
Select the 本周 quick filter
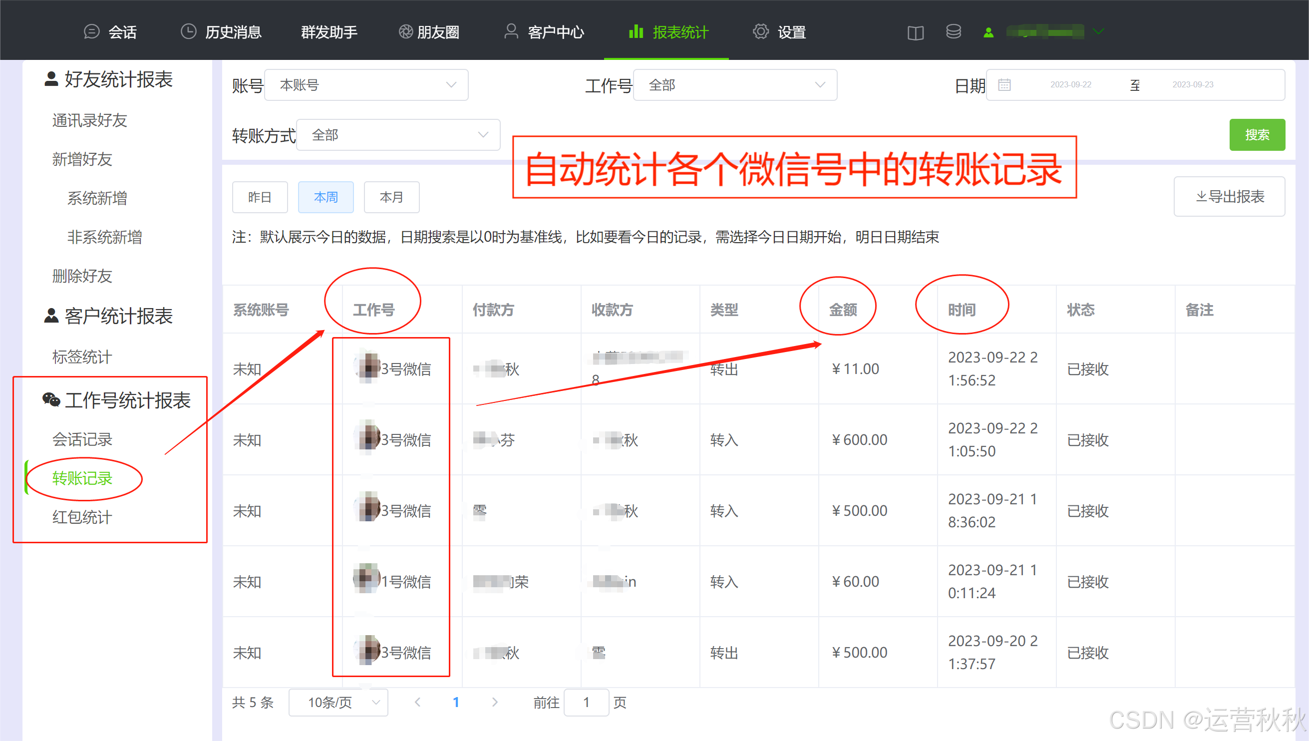(326, 197)
